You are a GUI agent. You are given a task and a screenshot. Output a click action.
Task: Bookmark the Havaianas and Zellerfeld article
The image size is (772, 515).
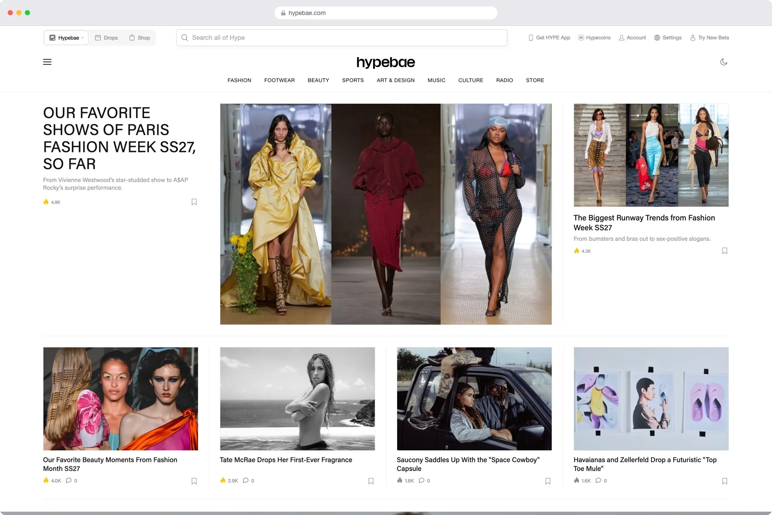point(724,481)
